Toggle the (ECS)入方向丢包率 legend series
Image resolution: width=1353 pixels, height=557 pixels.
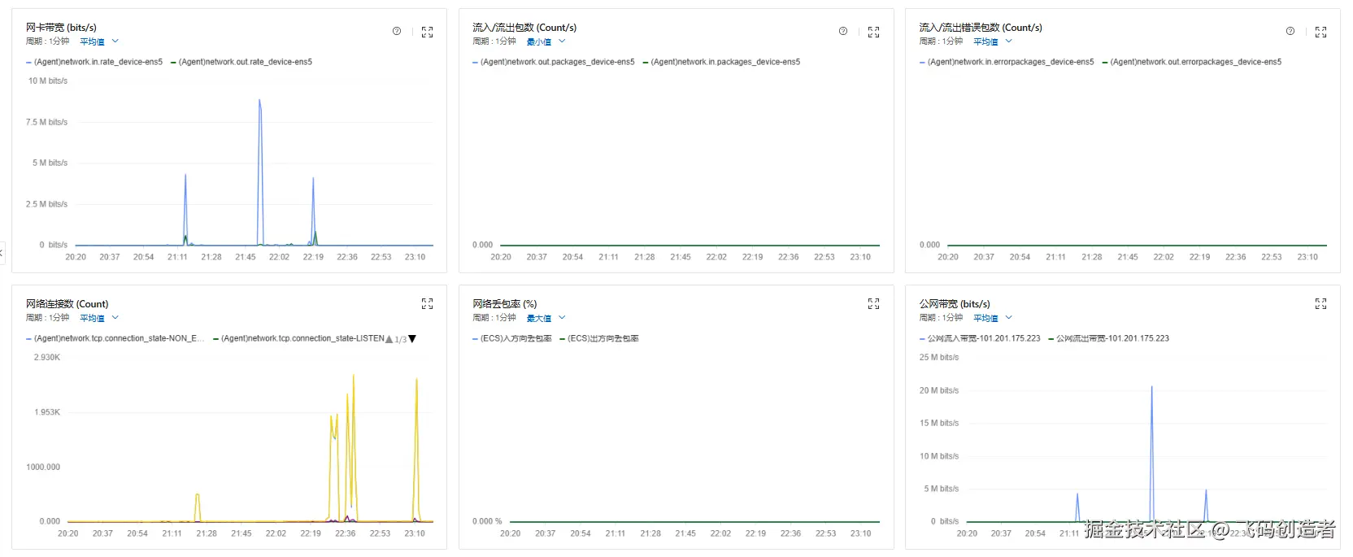click(x=512, y=338)
